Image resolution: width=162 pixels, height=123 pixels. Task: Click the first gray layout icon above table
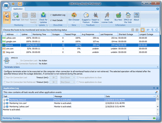coord(133,30)
